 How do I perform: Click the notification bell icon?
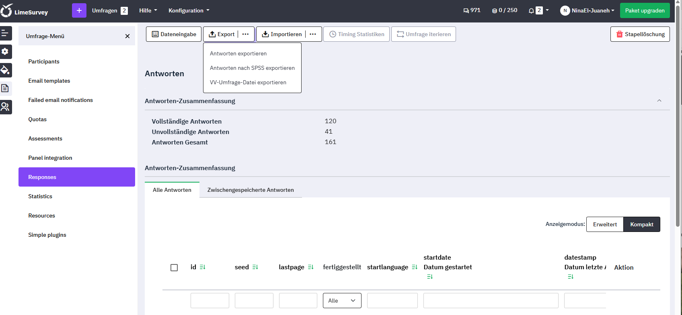click(x=531, y=11)
